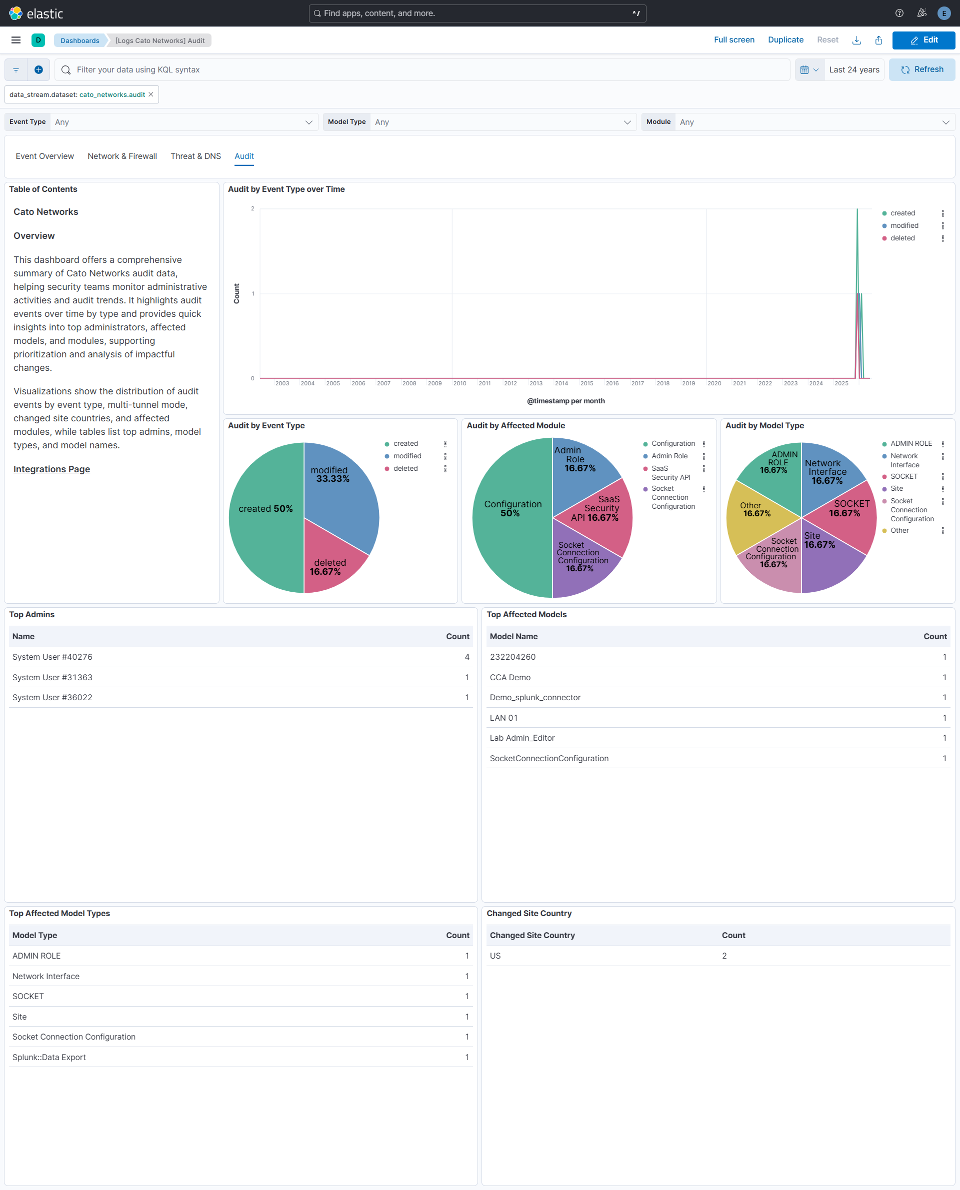Click the Dashboards breadcrumb
The height and width of the screenshot is (1190, 960).
pos(79,40)
